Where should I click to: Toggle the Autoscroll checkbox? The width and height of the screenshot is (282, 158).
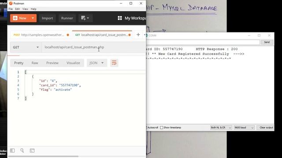(146, 128)
